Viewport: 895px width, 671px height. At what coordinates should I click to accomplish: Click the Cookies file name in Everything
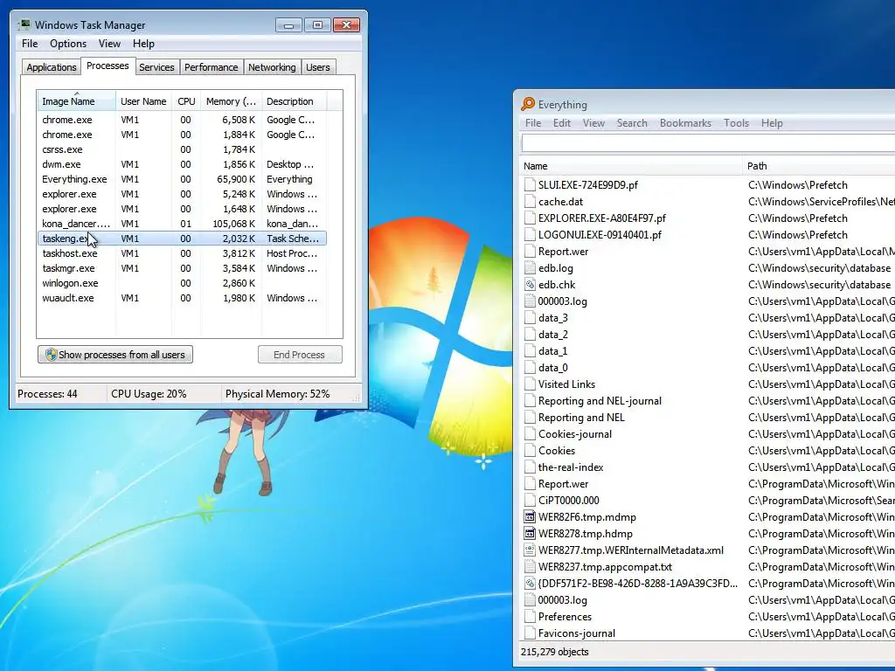pyautogui.click(x=557, y=451)
